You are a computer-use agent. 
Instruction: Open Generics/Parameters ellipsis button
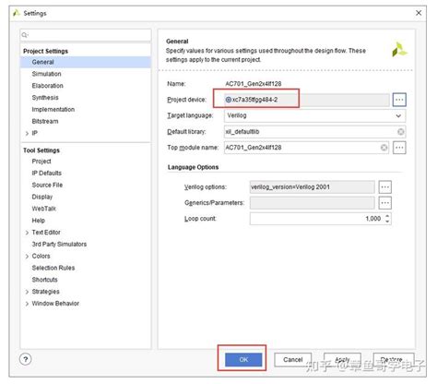click(x=385, y=203)
